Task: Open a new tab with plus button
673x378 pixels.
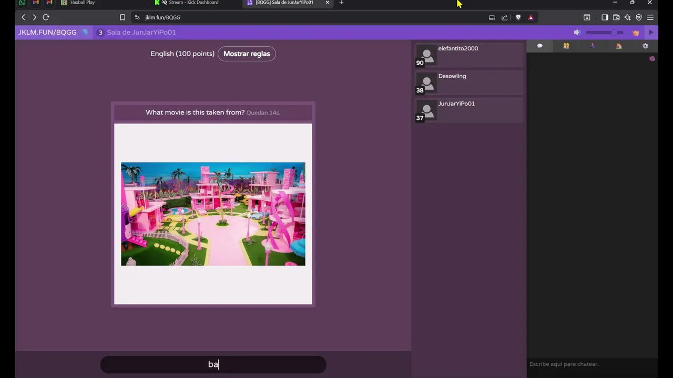Action: click(x=341, y=3)
